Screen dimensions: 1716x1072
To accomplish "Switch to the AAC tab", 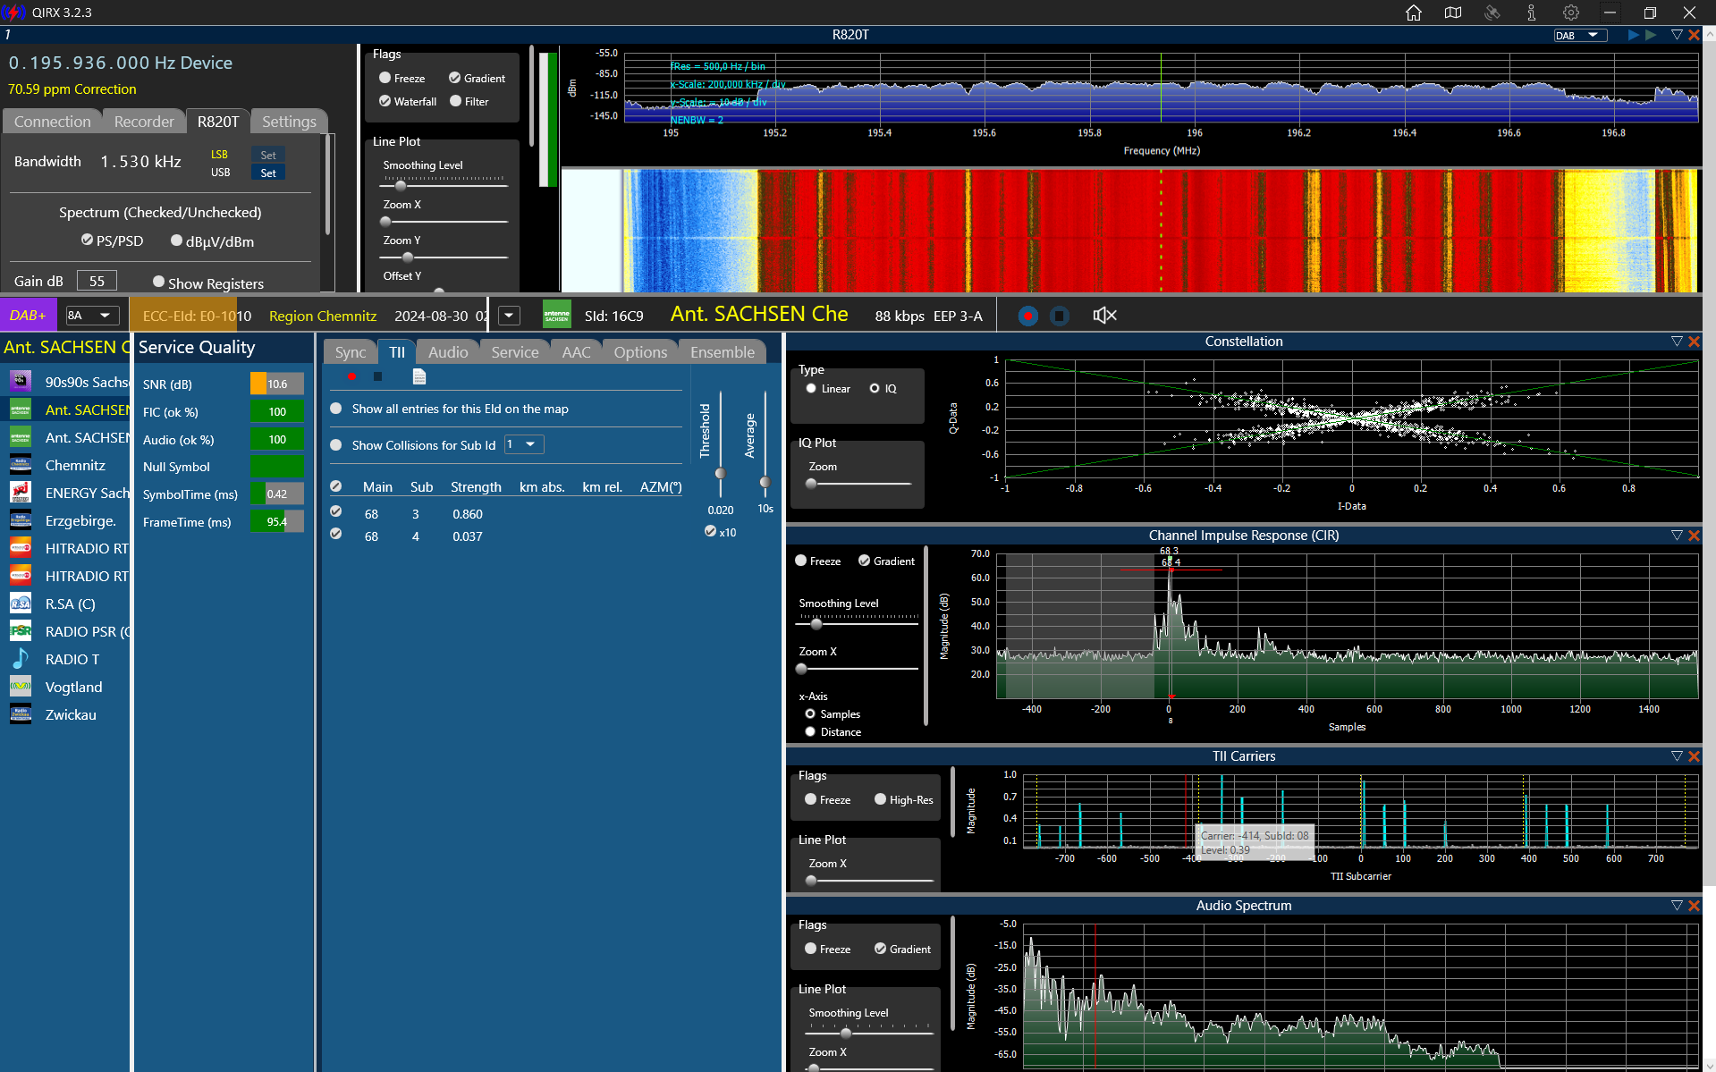I will point(577,352).
